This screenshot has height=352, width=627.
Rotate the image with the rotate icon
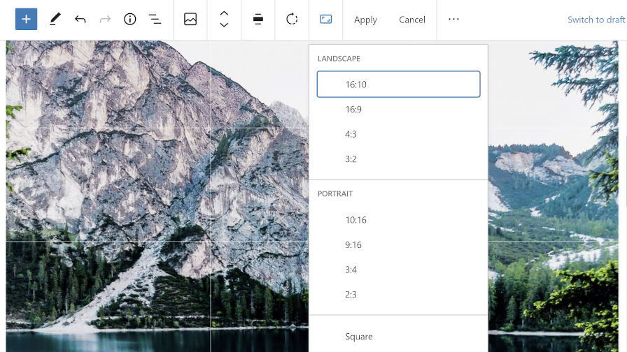(292, 20)
